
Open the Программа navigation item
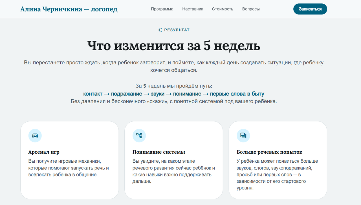(162, 9)
